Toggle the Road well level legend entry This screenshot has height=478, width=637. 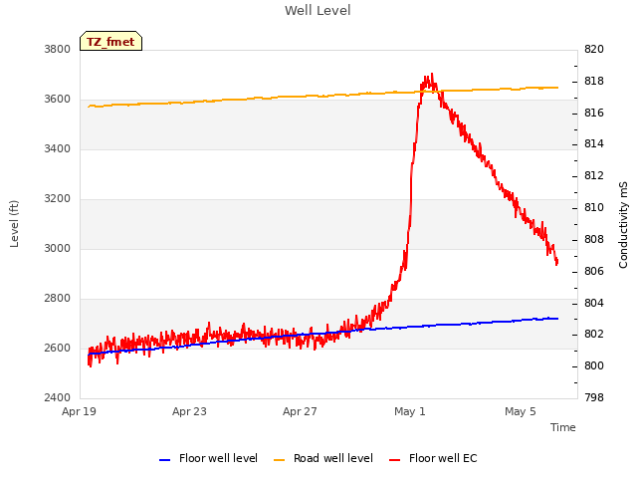coord(322,458)
